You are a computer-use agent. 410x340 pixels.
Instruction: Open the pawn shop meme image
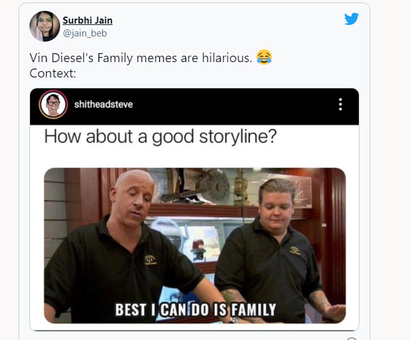tap(195, 245)
